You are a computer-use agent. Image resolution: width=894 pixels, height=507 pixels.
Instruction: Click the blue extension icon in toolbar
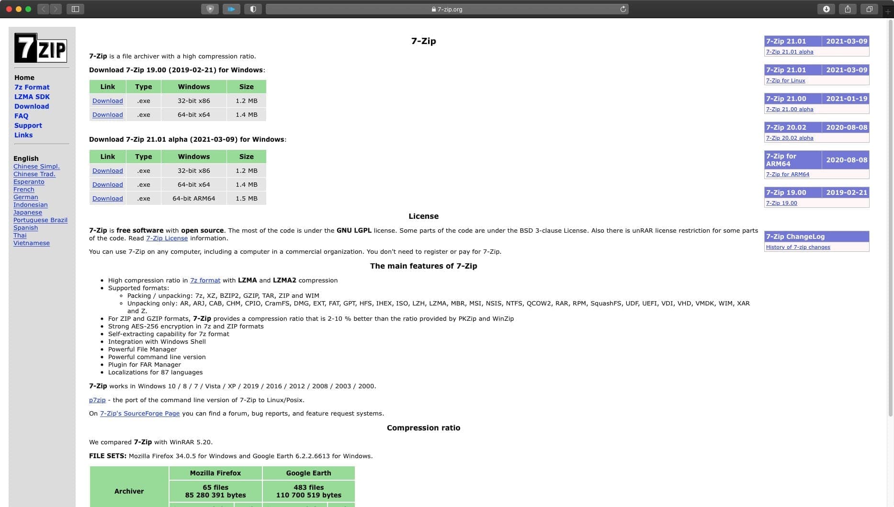(x=231, y=9)
